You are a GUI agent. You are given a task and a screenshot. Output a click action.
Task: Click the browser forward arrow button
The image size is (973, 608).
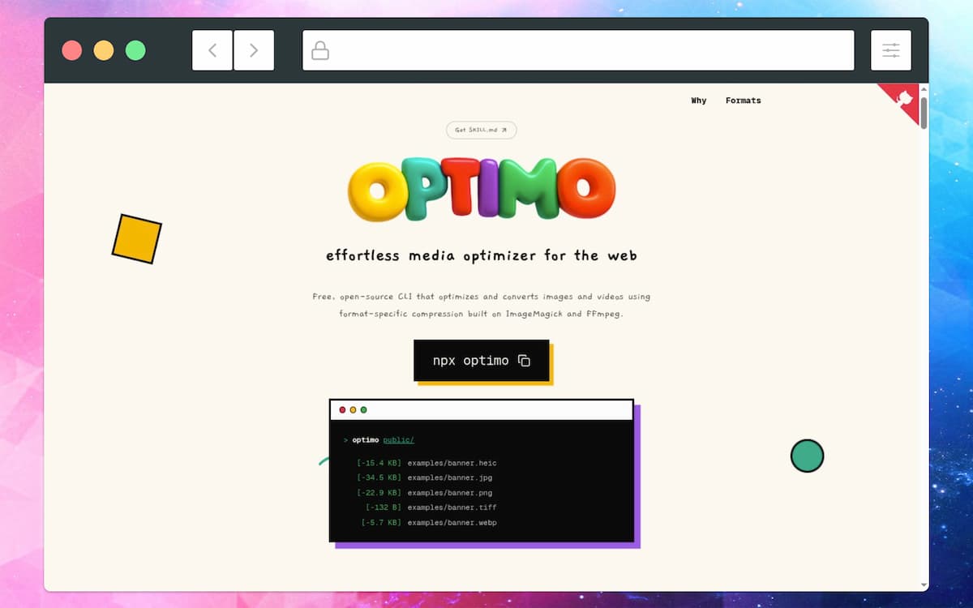tap(254, 50)
